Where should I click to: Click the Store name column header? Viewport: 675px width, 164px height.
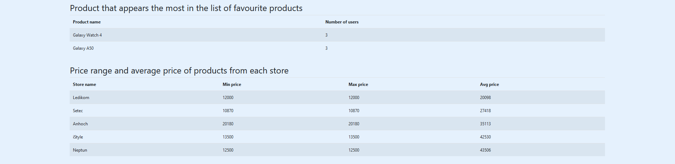[84, 84]
